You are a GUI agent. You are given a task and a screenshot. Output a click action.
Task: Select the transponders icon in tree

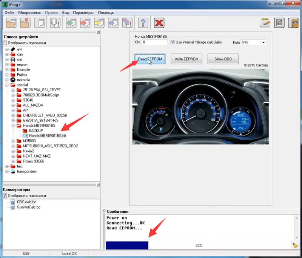13,171
